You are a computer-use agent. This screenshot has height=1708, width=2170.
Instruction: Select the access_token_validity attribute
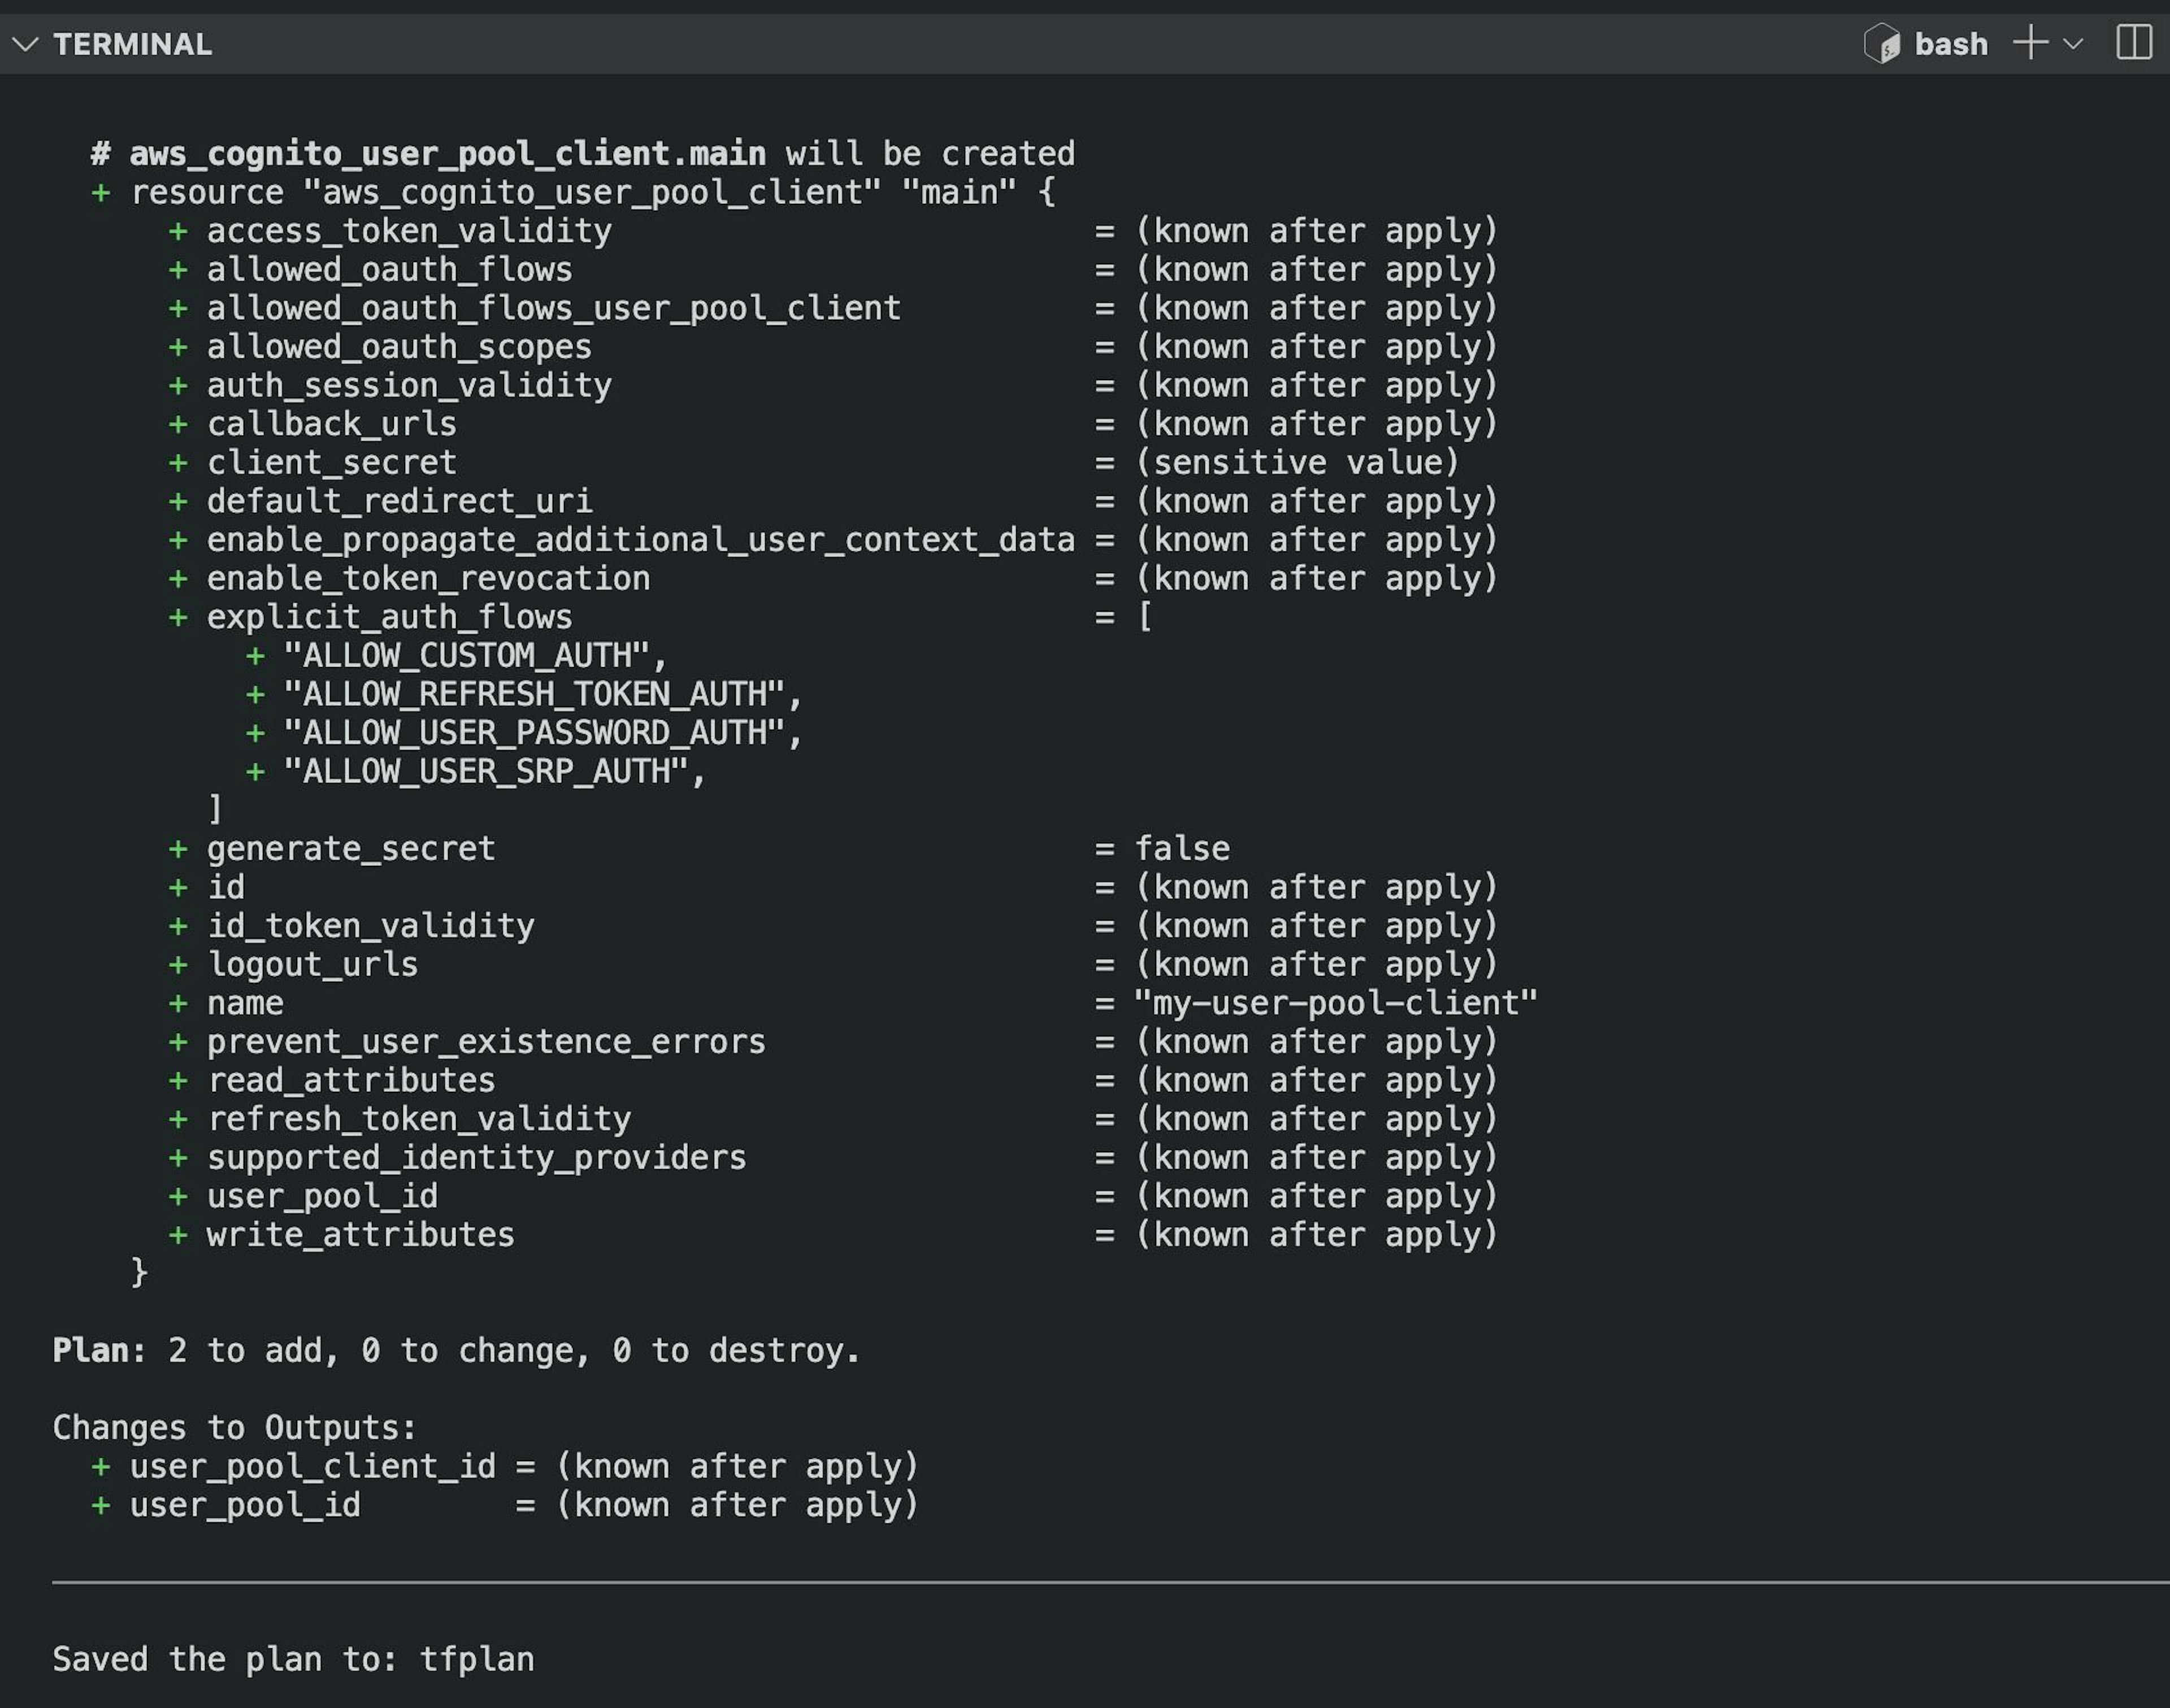click(409, 231)
